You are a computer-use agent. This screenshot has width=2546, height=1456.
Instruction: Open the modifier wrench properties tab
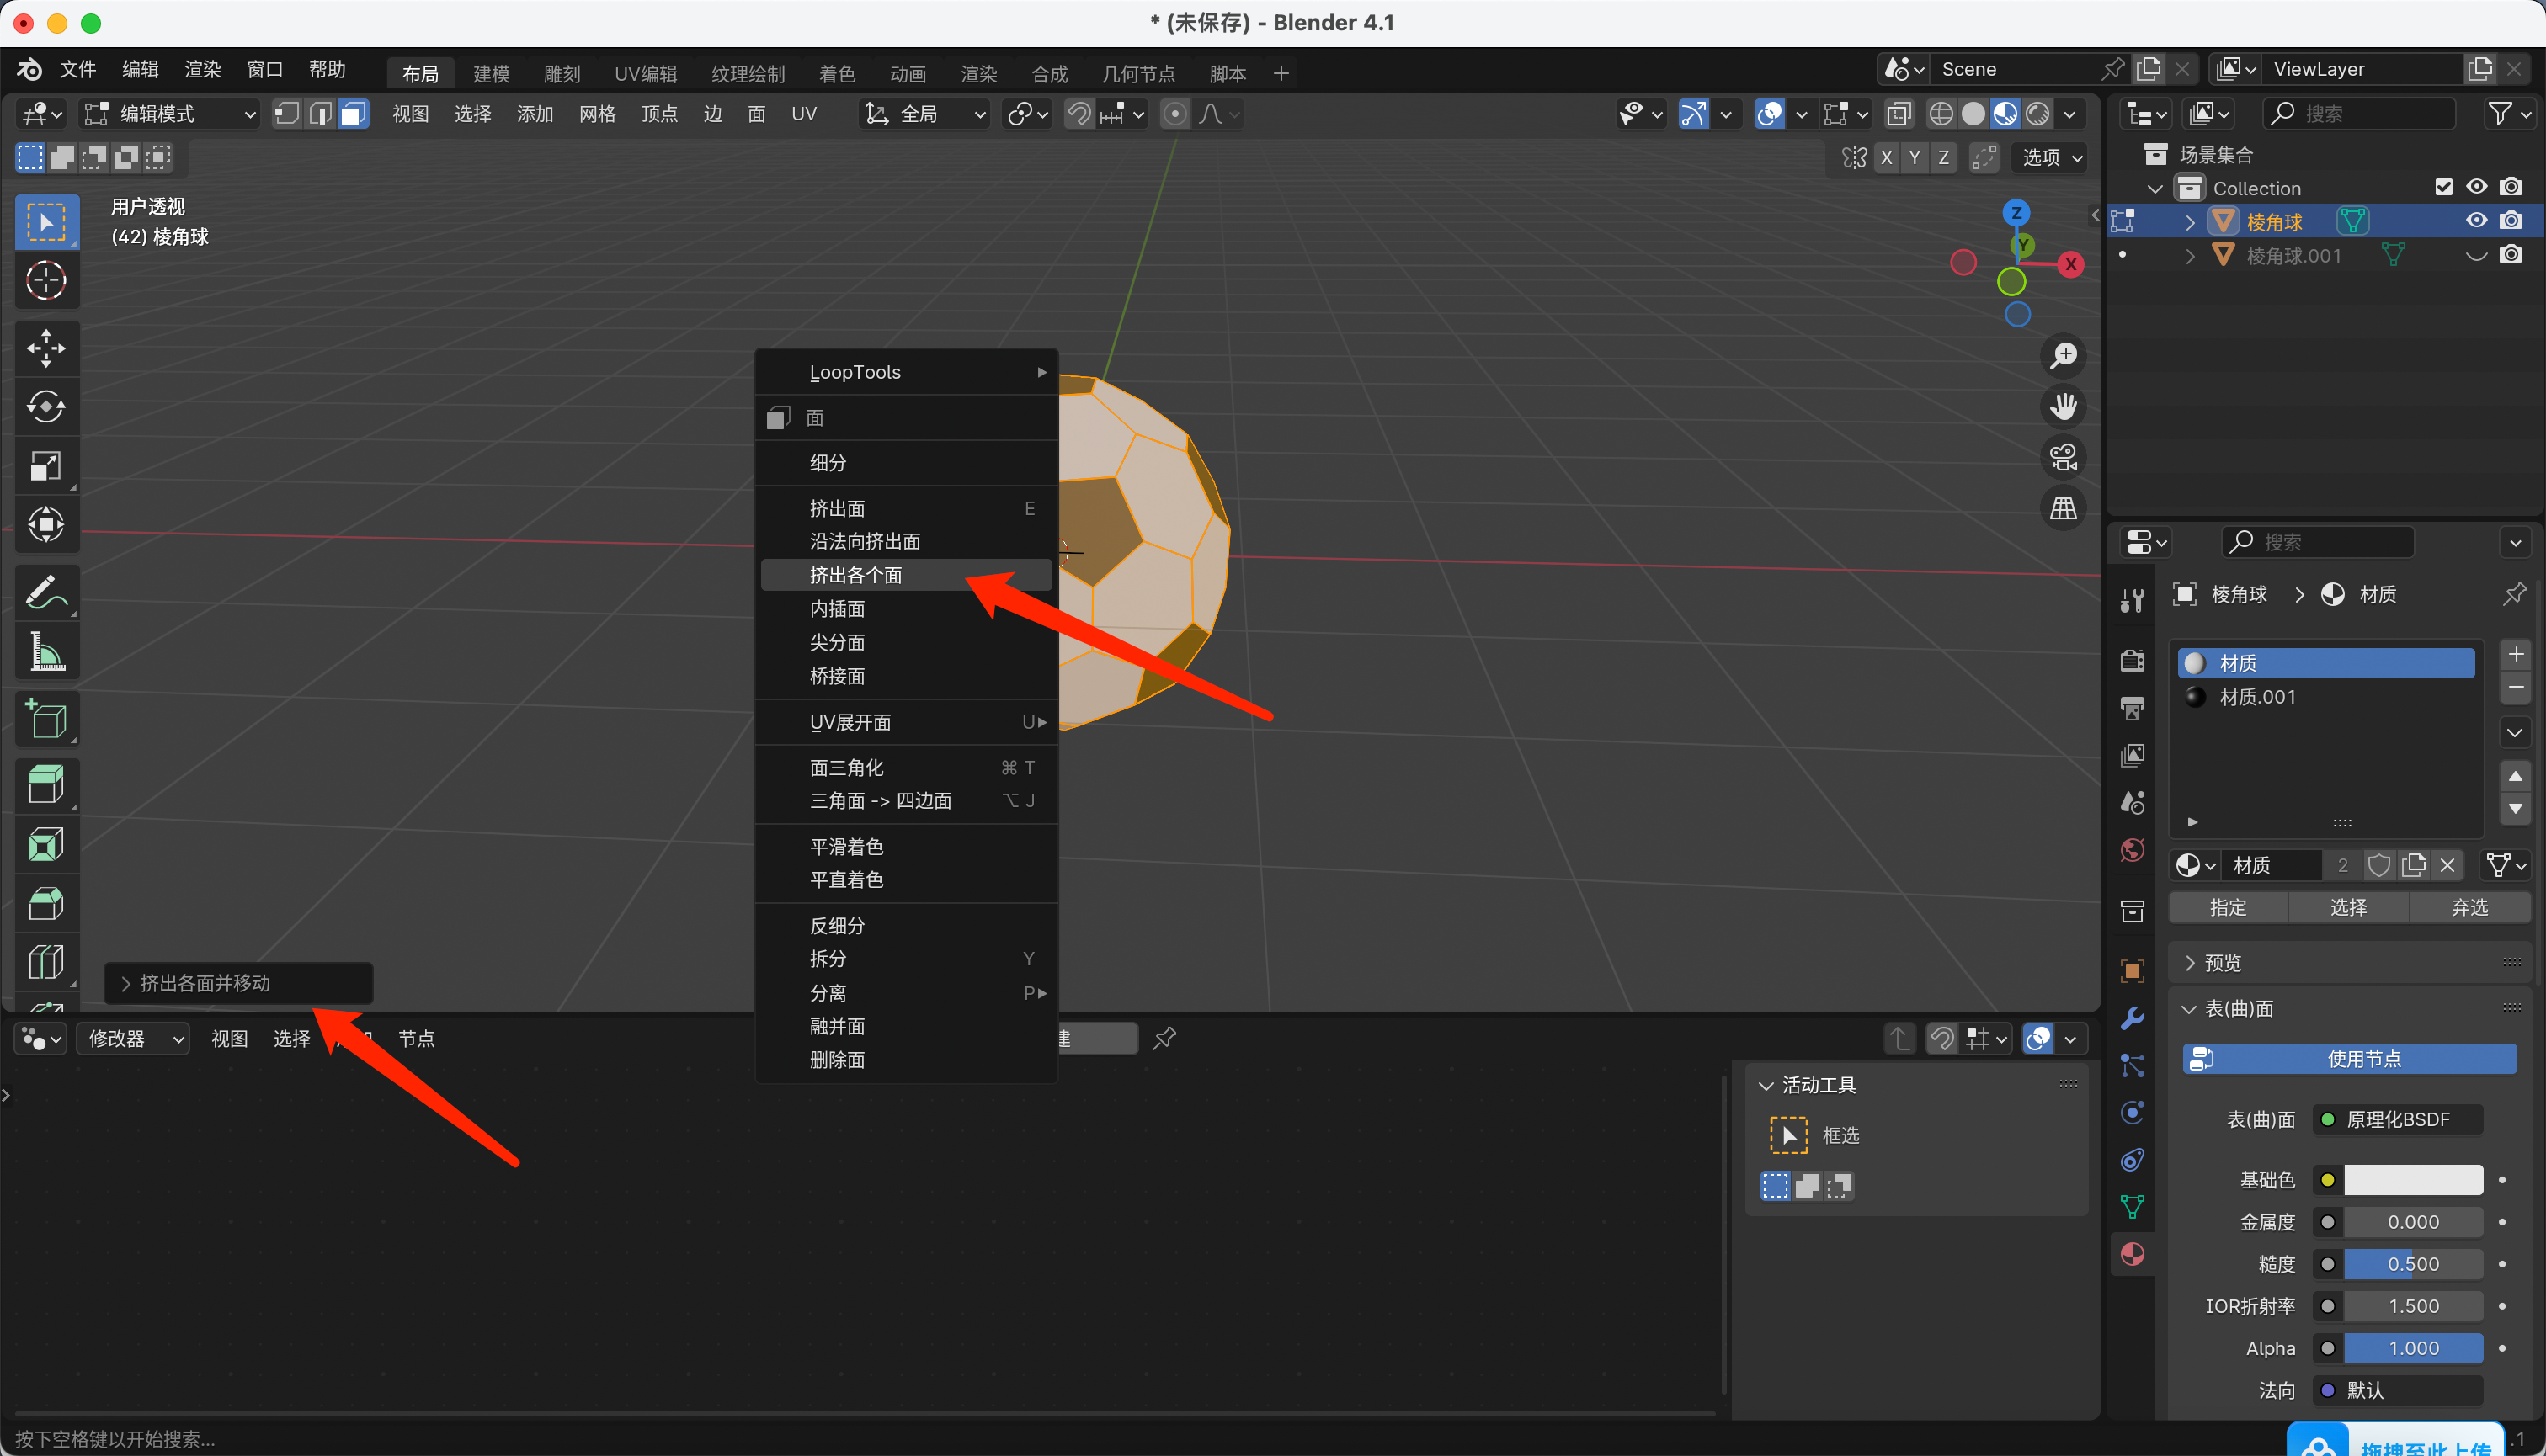[2132, 1018]
